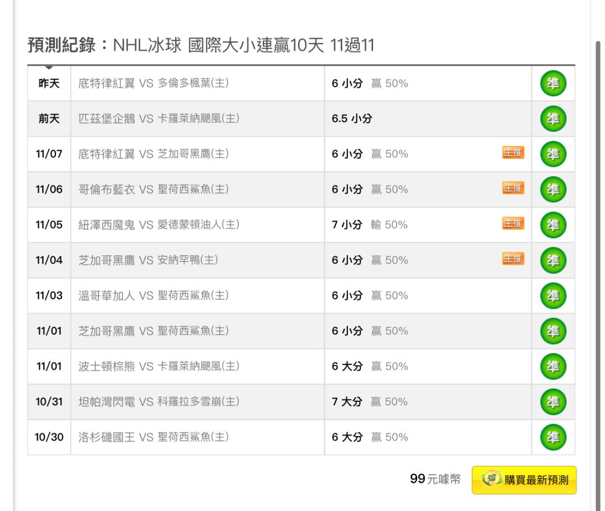Open the 底特律紅翼 VS 多倫多楓葉(主) match
Image resolution: width=605 pixels, height=511 pixels.
[x=153, y=83]
